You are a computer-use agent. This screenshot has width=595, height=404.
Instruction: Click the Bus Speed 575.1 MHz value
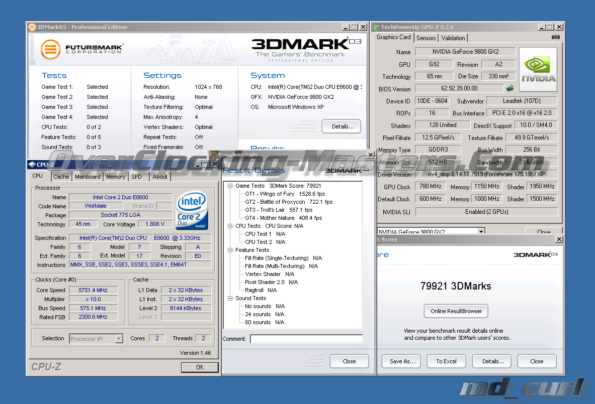click(94, 308)
